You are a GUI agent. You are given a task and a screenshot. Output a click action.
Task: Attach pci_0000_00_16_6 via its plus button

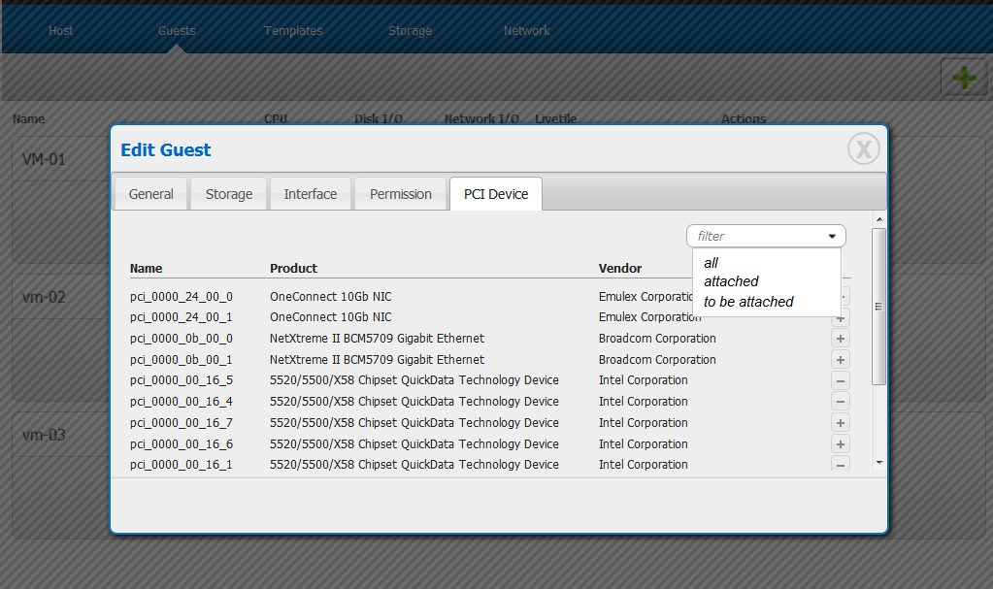841,444
